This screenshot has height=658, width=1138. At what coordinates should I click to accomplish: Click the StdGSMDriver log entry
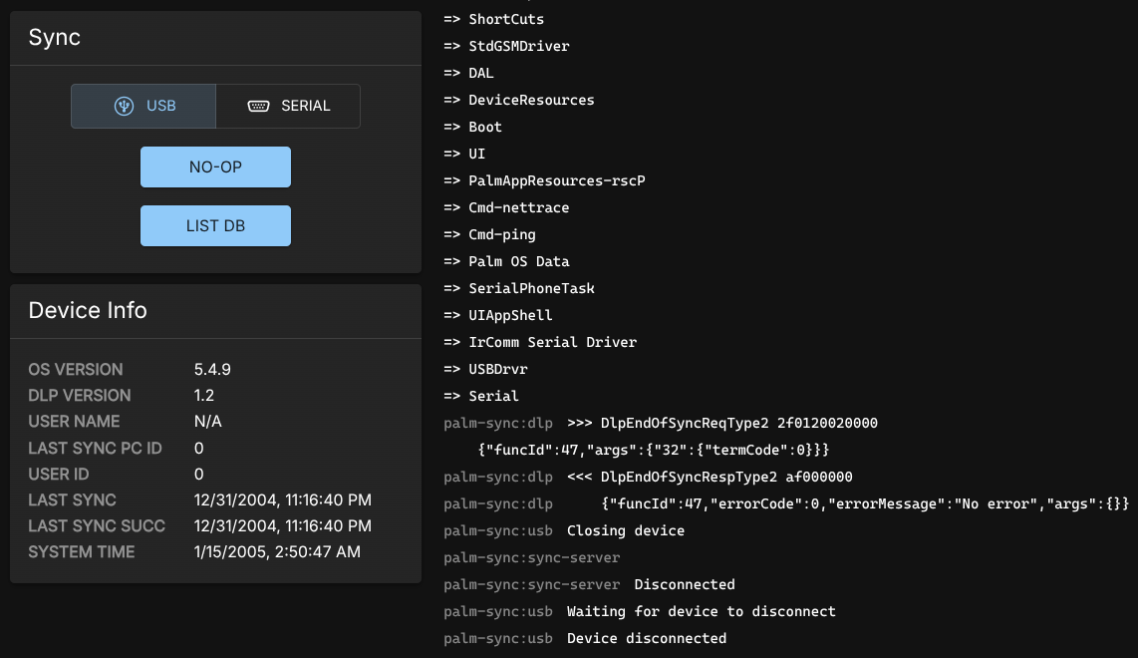click(518, 46)
